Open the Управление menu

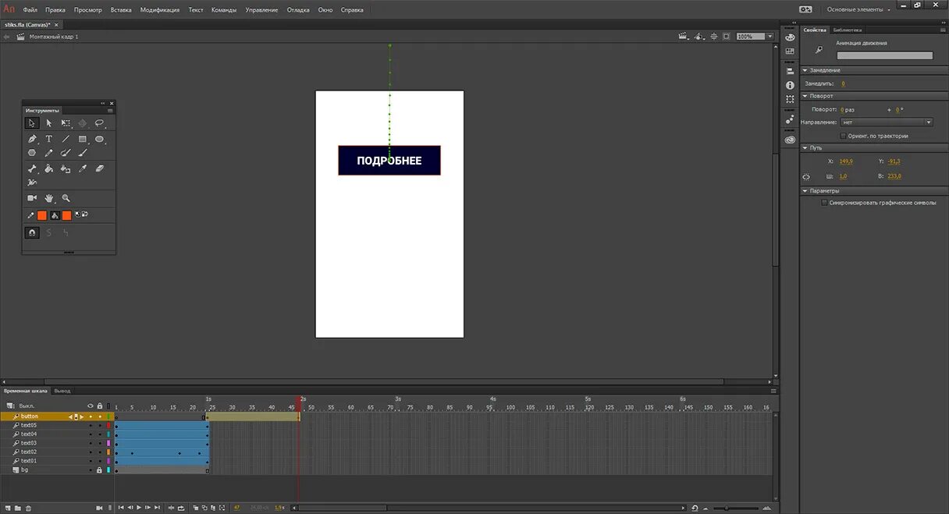pyautogui.click(x=261, y=10)
